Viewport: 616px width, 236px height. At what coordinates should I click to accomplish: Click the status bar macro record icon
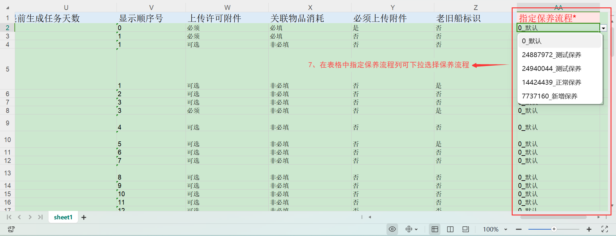point(11,229)
